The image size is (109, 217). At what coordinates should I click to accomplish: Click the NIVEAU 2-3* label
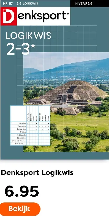pyautogui.click(x=84, y=3)
